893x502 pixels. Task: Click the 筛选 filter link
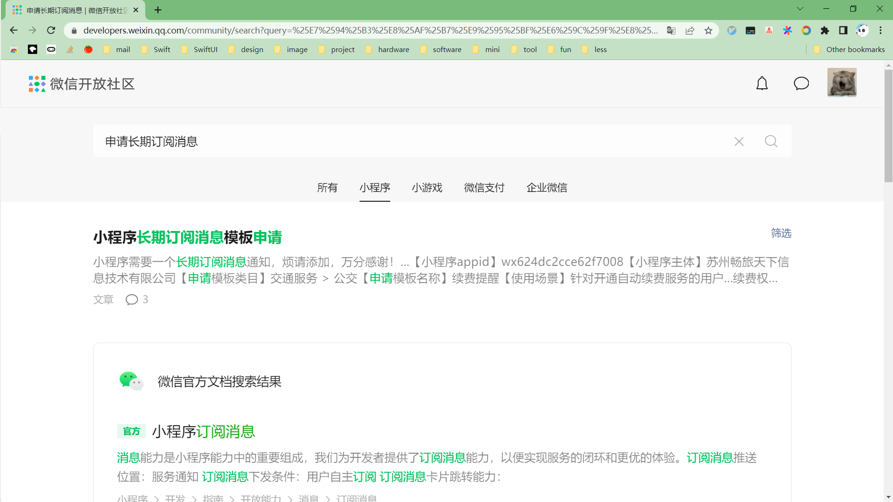point(781,233)
